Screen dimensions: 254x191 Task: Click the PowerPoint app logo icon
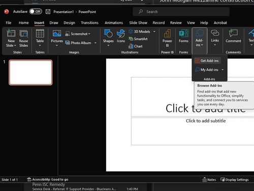(x=6, y=12)
